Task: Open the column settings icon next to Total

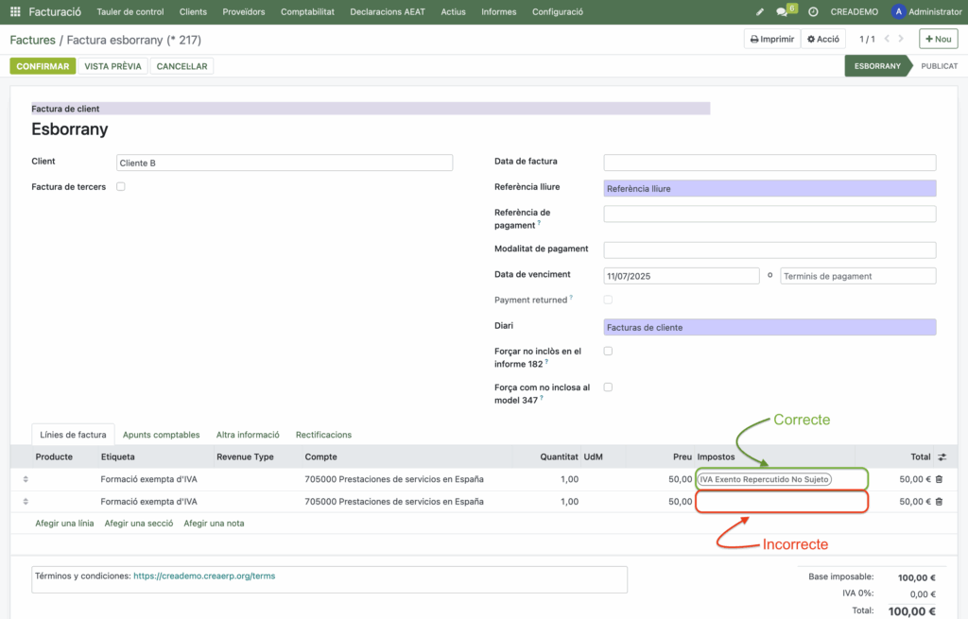Action: [942, 457]
